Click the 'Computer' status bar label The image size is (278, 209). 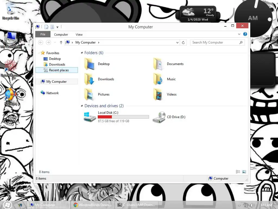221,179
